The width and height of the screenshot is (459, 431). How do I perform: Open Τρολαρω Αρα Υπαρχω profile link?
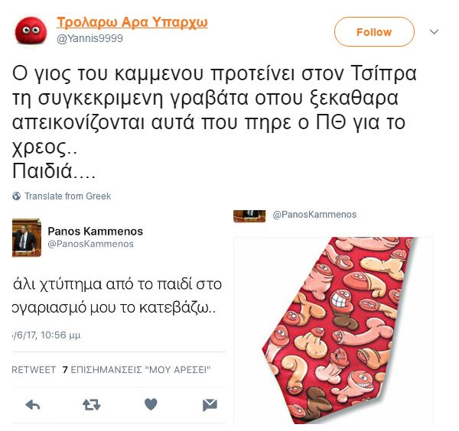coord(132,23)
